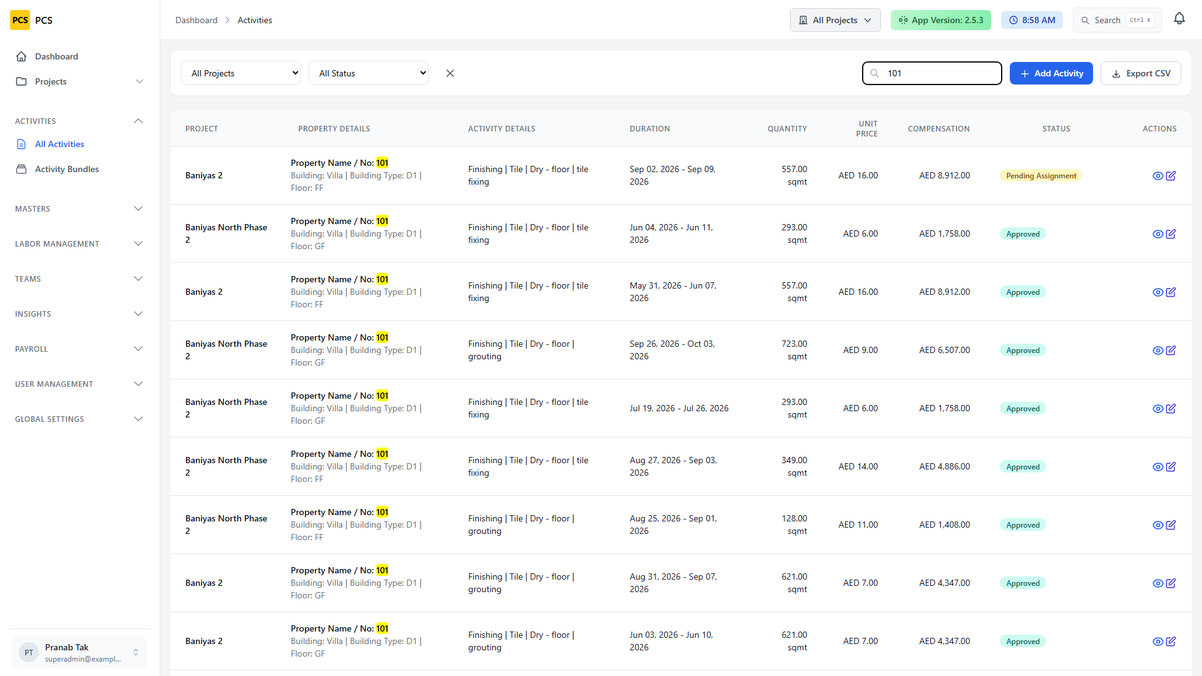The width and height of the screenshot is (1202, 676).
Task: Open the global Search box
Action: (1117, 20)
